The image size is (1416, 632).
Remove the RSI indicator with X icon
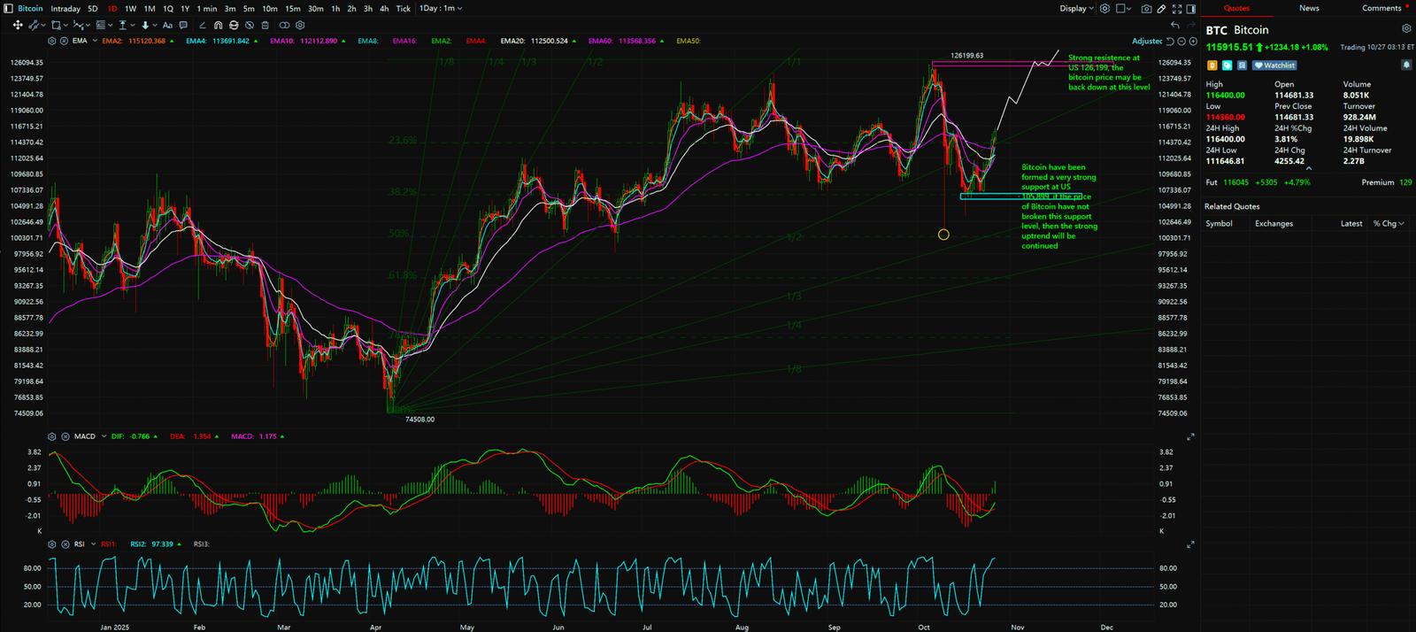(65, 544)
